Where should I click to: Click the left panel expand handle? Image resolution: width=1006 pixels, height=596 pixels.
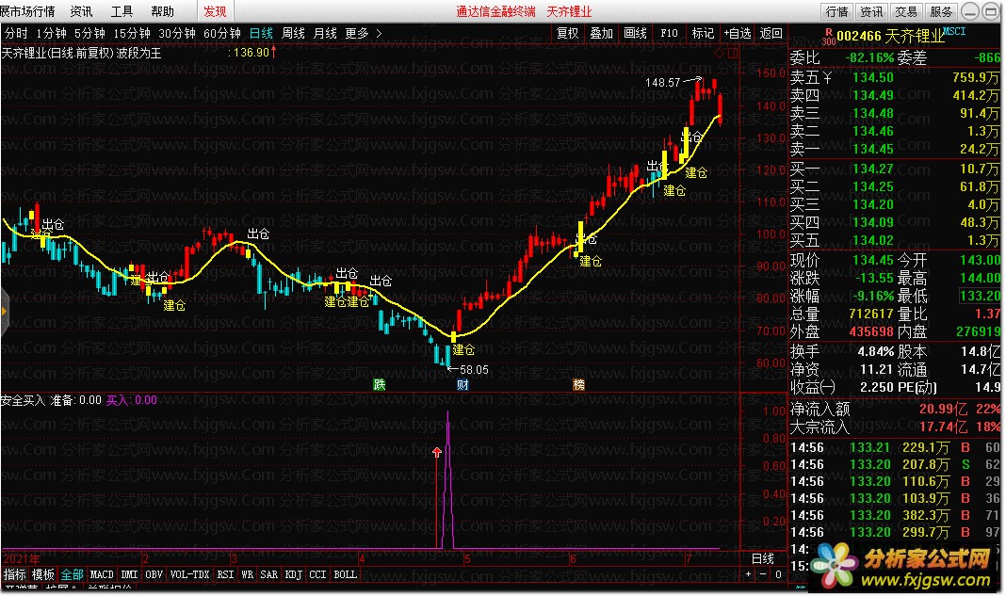coord(4,306)
